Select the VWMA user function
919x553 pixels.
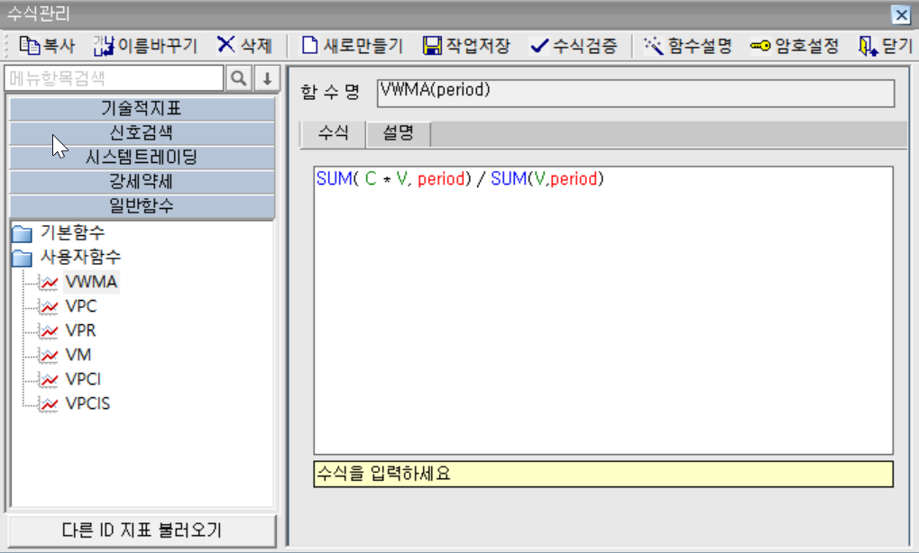[x=91, y=282]
